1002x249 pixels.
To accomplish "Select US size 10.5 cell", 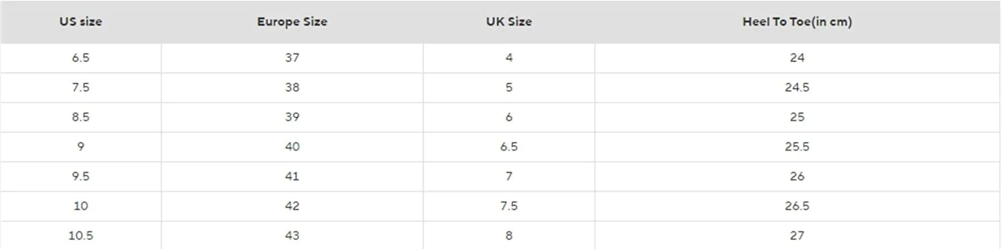I will pyautogui.click(x=81, y=235).
